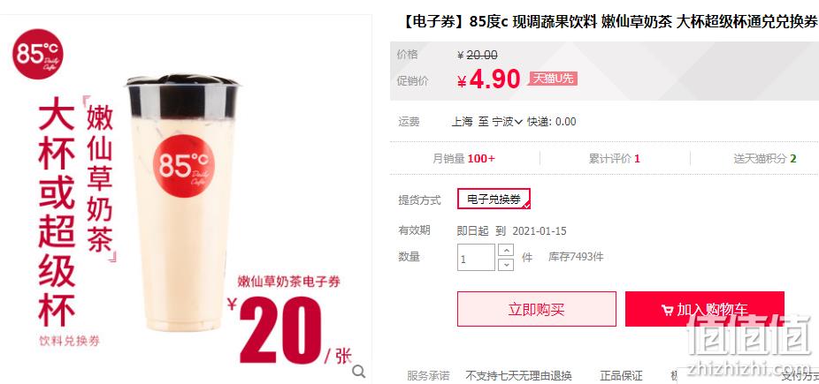Open the 宁波 destination city dropdown
The width and height of the screenshot is (819, 384).
[x=507, y=122]
